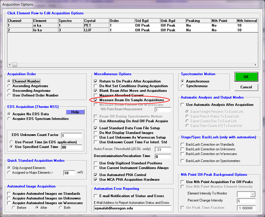Image resolution: width=265 pixels, height=217 pixels.
Task: Select Use Preset Time in EDS application
Action: coord(12,142)
